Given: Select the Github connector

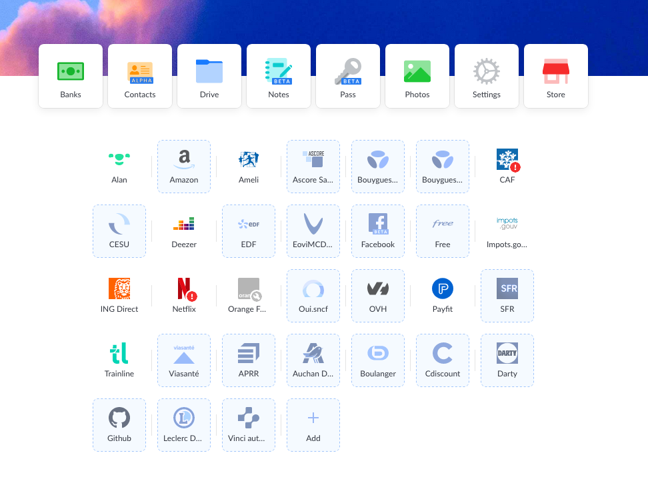Looking at the screenshot, I should pyautogui.click(x=119, y=425).
